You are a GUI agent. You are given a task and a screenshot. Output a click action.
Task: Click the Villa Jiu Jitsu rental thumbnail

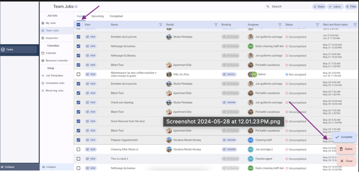point(169,75)
